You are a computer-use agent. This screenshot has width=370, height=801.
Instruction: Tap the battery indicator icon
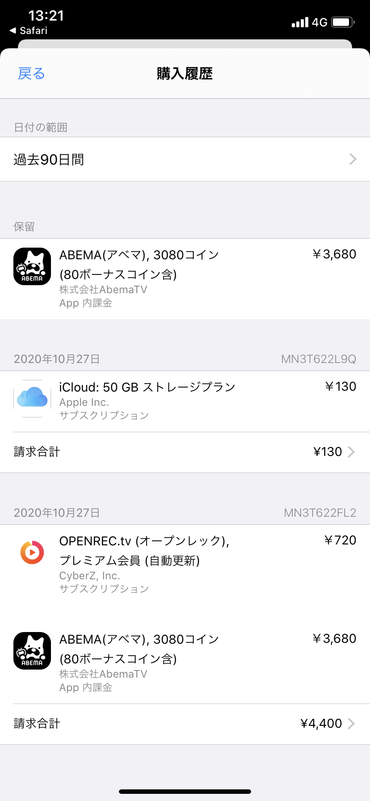(343, 22)
